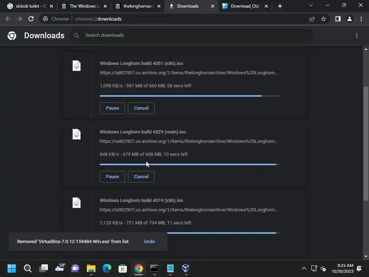Click 'Windows Longhorn build 4029 (main).iso' filename
The width and height of the screenshot is (369, 277).
(x=143, y=132)
